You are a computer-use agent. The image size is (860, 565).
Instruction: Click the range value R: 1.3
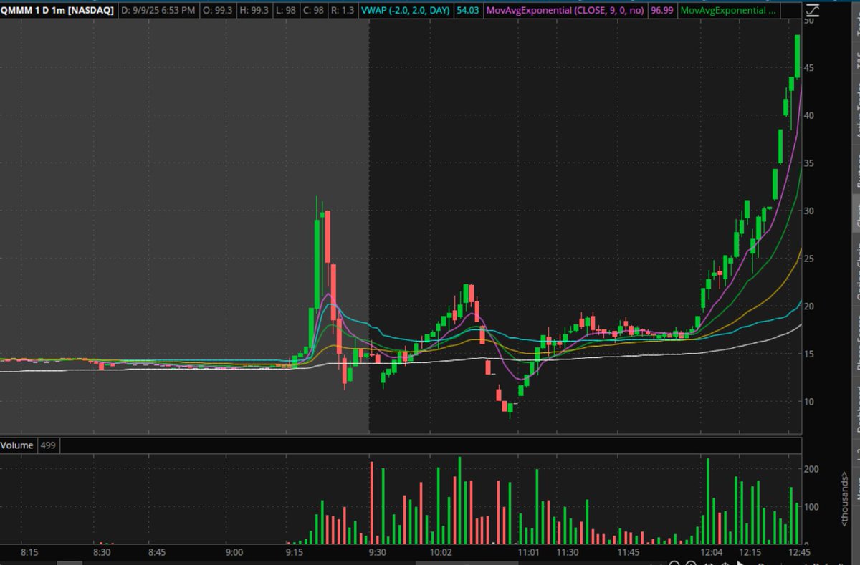tap(343, 11)
